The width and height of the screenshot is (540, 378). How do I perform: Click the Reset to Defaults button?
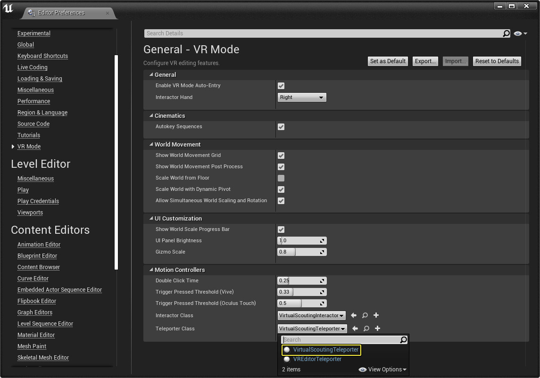[x=497, y=61]
